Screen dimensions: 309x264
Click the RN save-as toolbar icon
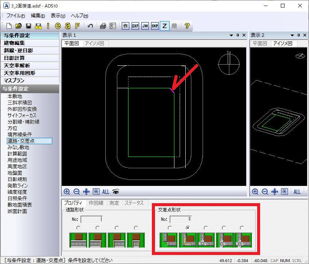point(38,26)
